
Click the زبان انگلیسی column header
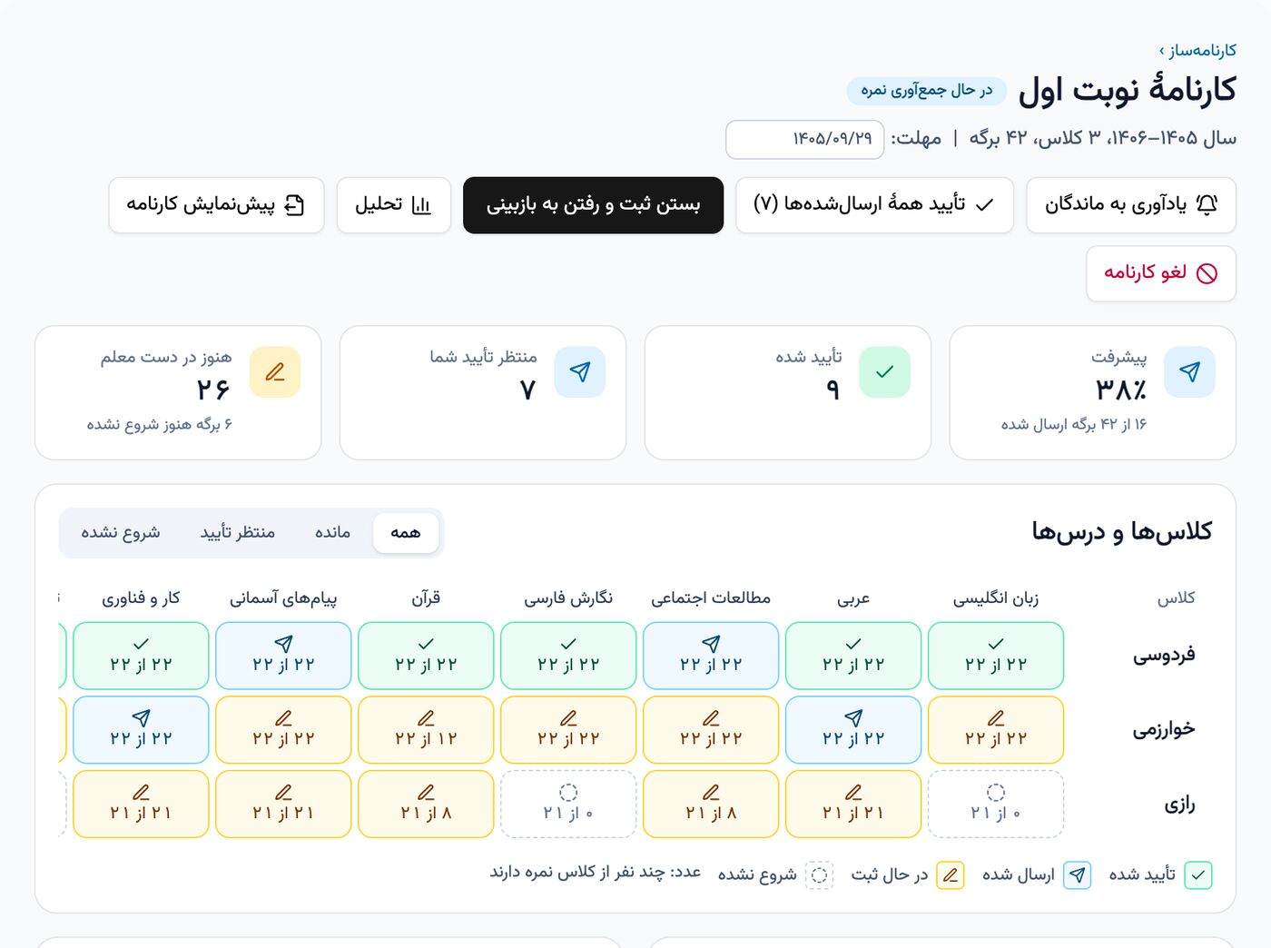point(996,598)
